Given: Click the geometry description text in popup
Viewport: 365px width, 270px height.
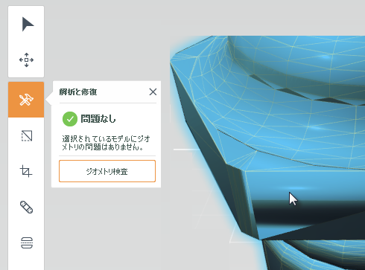Looking at the screenshot, I should (106, 143).
